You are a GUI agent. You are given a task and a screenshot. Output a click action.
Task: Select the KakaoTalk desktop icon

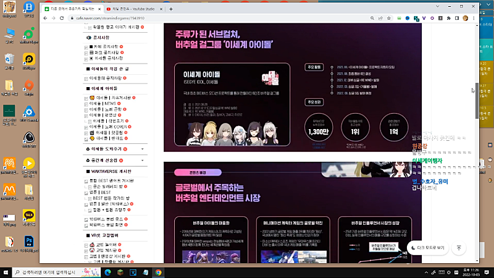coord(29,218)
